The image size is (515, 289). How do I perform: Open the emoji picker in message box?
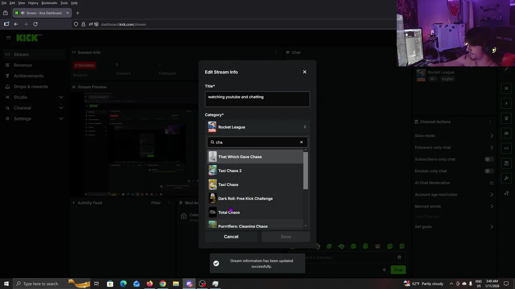tap(399, 257)
